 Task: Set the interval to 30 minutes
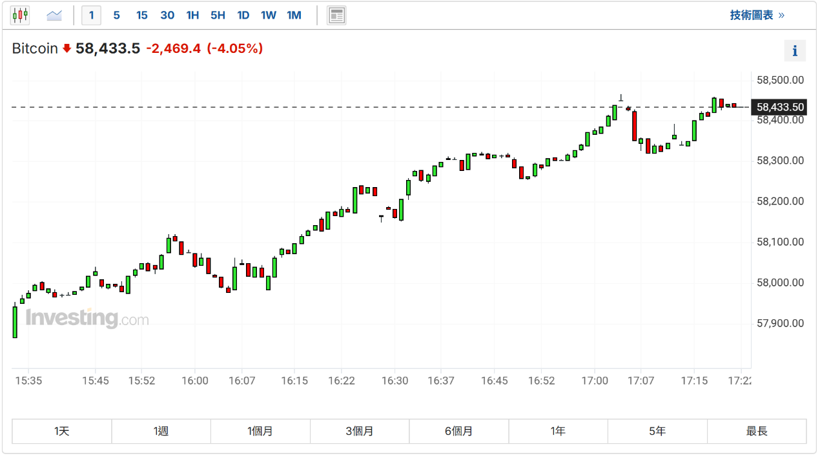click(167, 15)
